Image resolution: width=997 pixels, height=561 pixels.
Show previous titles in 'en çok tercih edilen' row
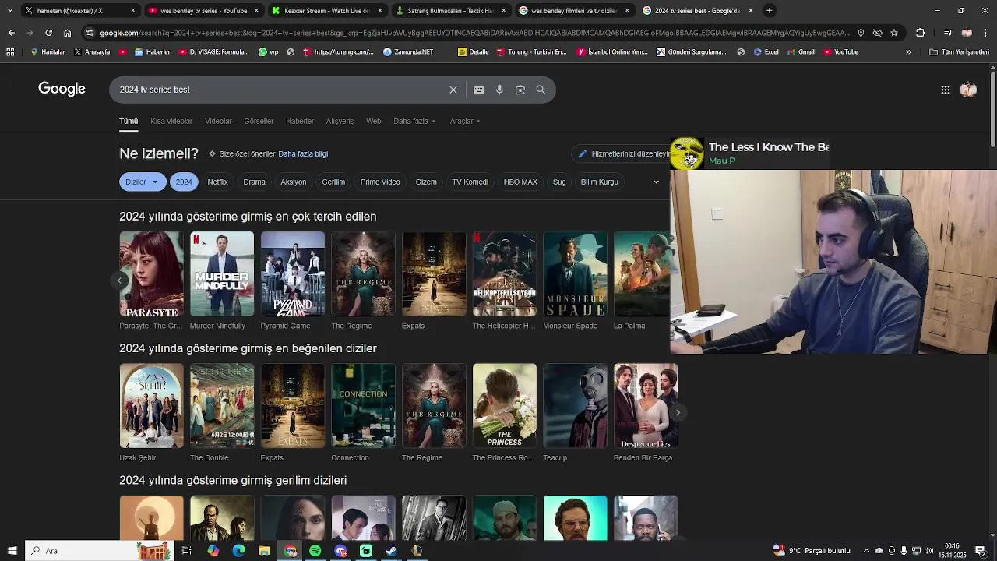point(119,280)
